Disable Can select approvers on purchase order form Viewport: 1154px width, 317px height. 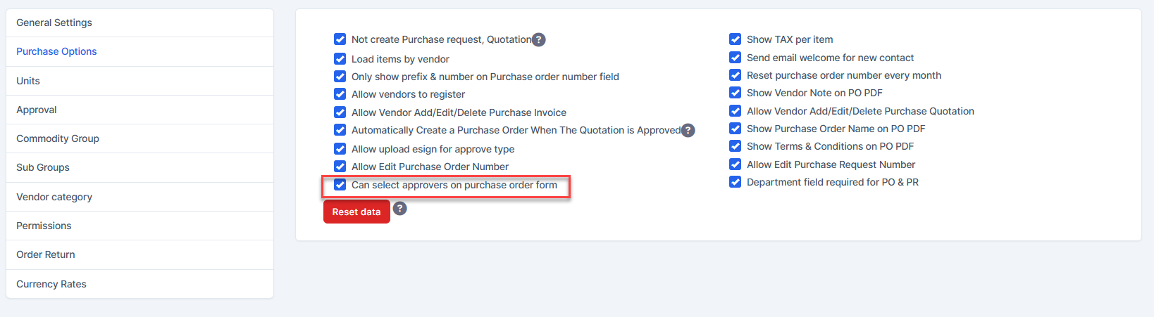(x=340, y=185)
